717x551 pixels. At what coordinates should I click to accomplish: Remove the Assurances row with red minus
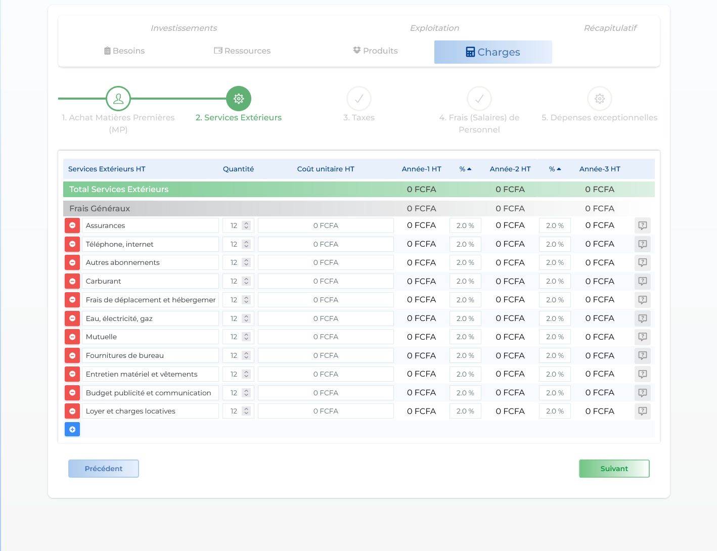72,225
